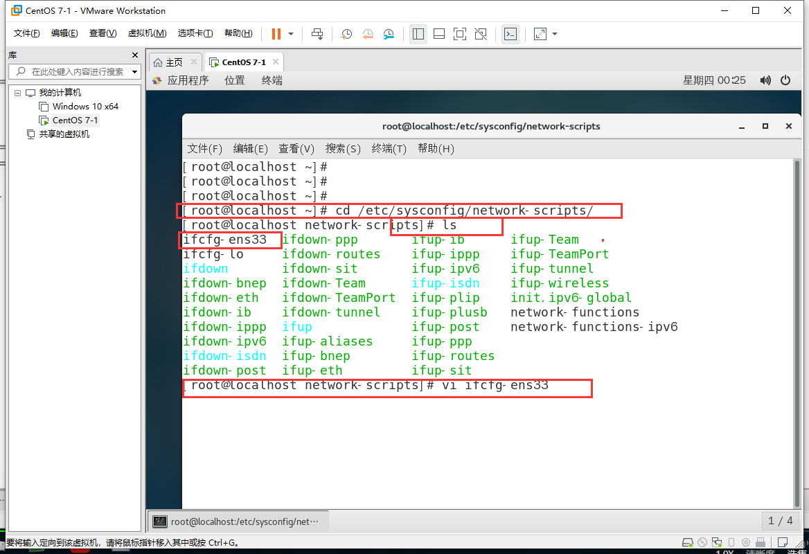
Task: Minimize the terminal window
Action: [x=742, y=126]
